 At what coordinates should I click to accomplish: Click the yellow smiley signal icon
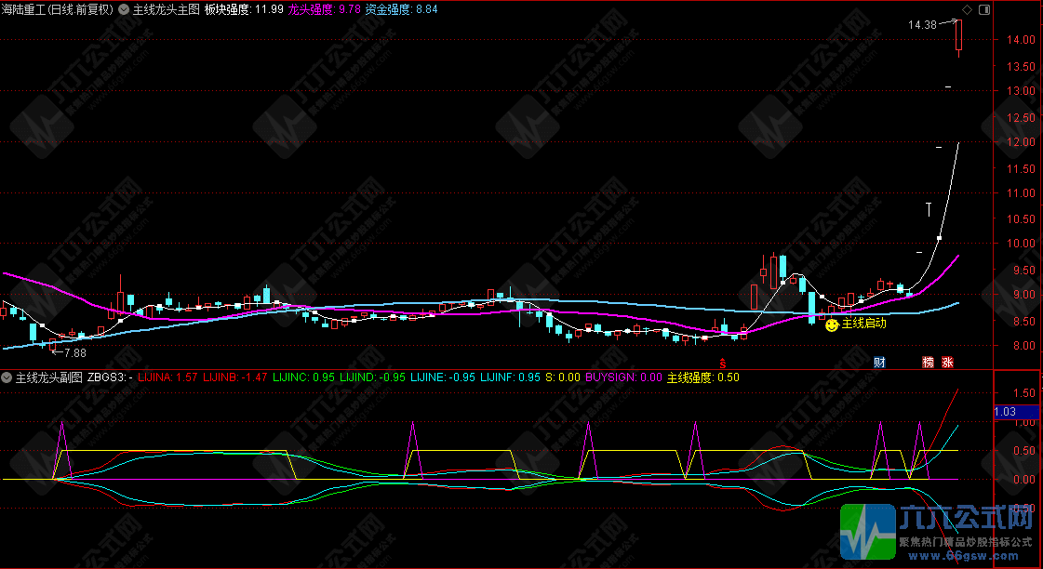point(831,324)
